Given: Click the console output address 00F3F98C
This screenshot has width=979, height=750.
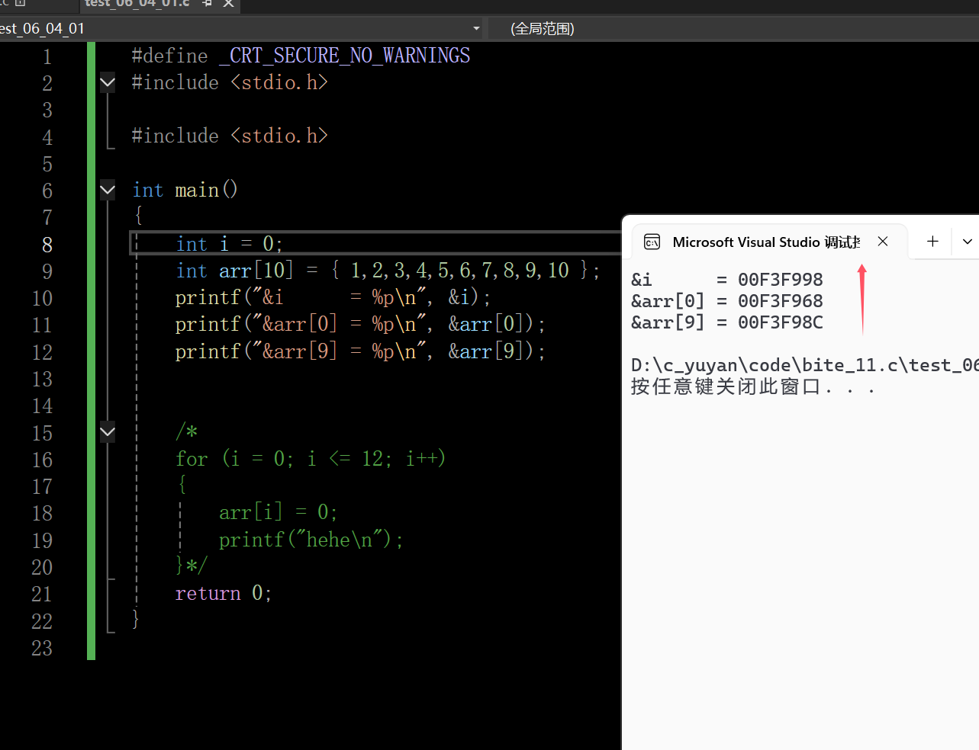Looking at the screenshot, I should point(781,322).
